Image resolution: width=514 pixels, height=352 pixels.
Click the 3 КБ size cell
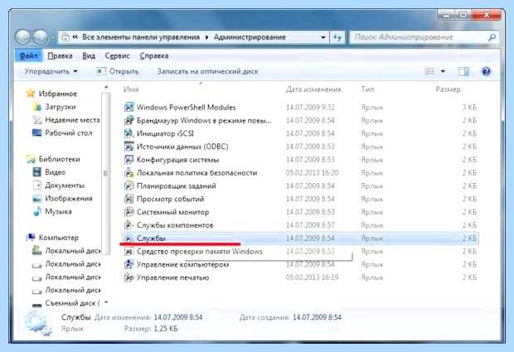pyautogui.click(x=469, y=107)
